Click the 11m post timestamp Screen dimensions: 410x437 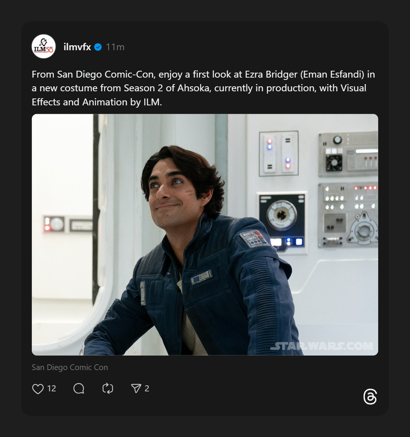coord(115,47)
